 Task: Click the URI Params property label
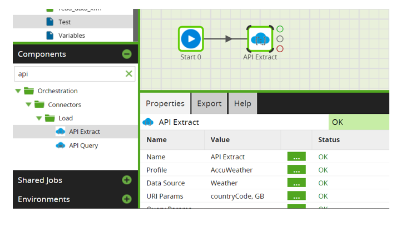coord(165,196)
